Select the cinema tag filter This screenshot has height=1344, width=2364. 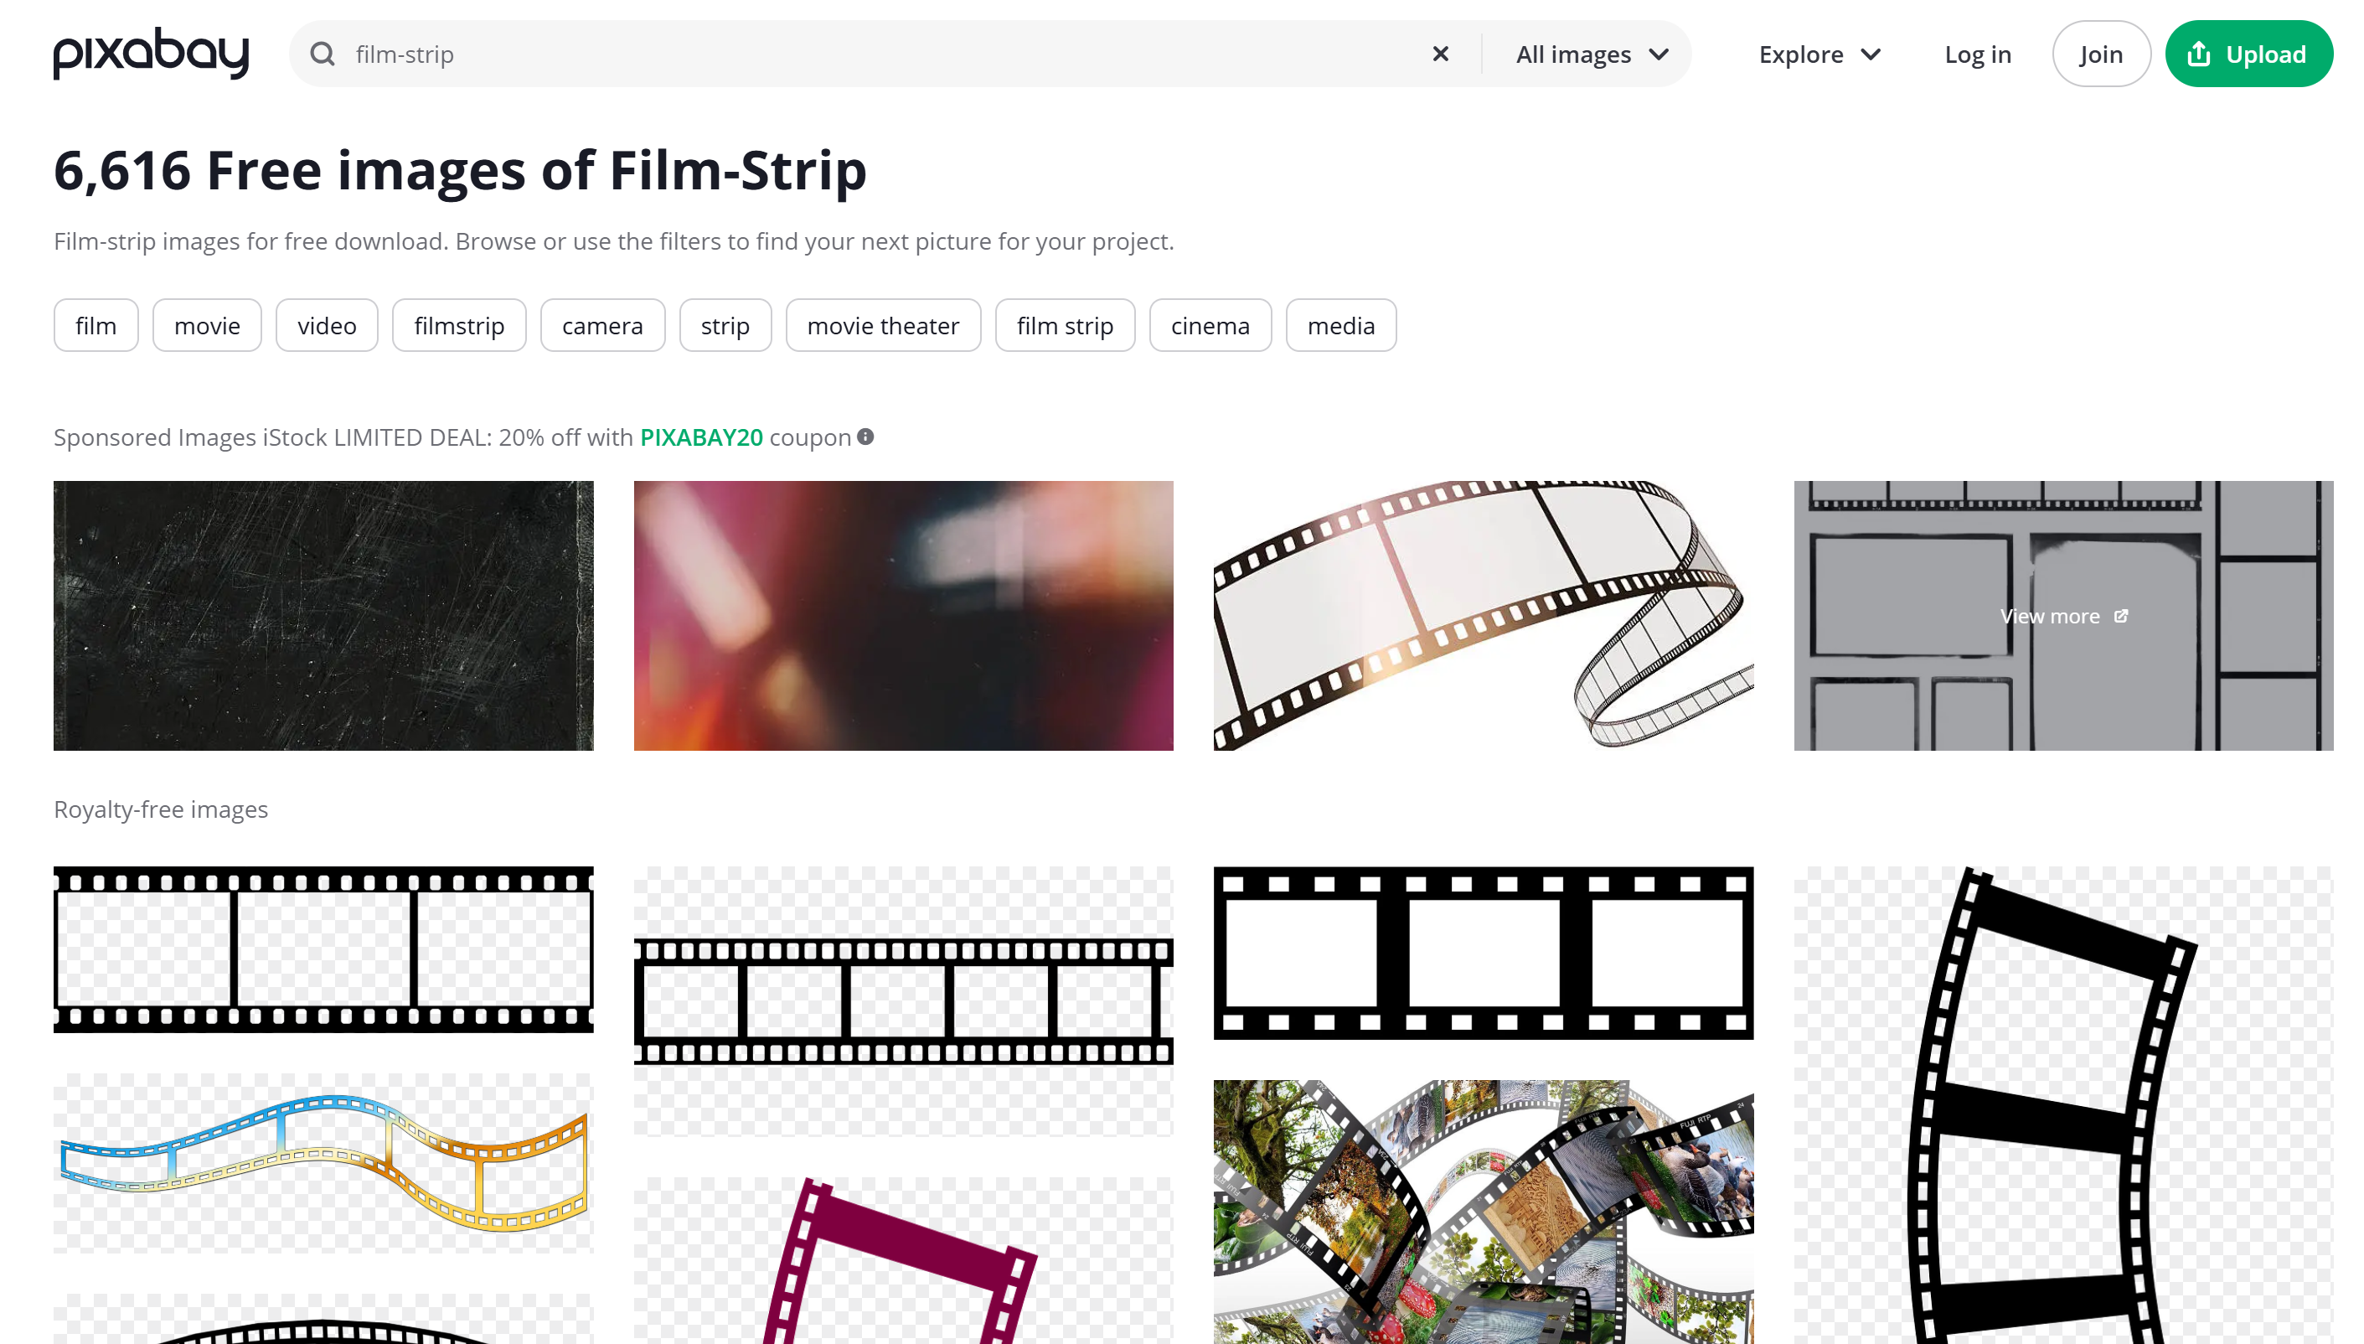pyautogui.click(x=1210, y=325)
